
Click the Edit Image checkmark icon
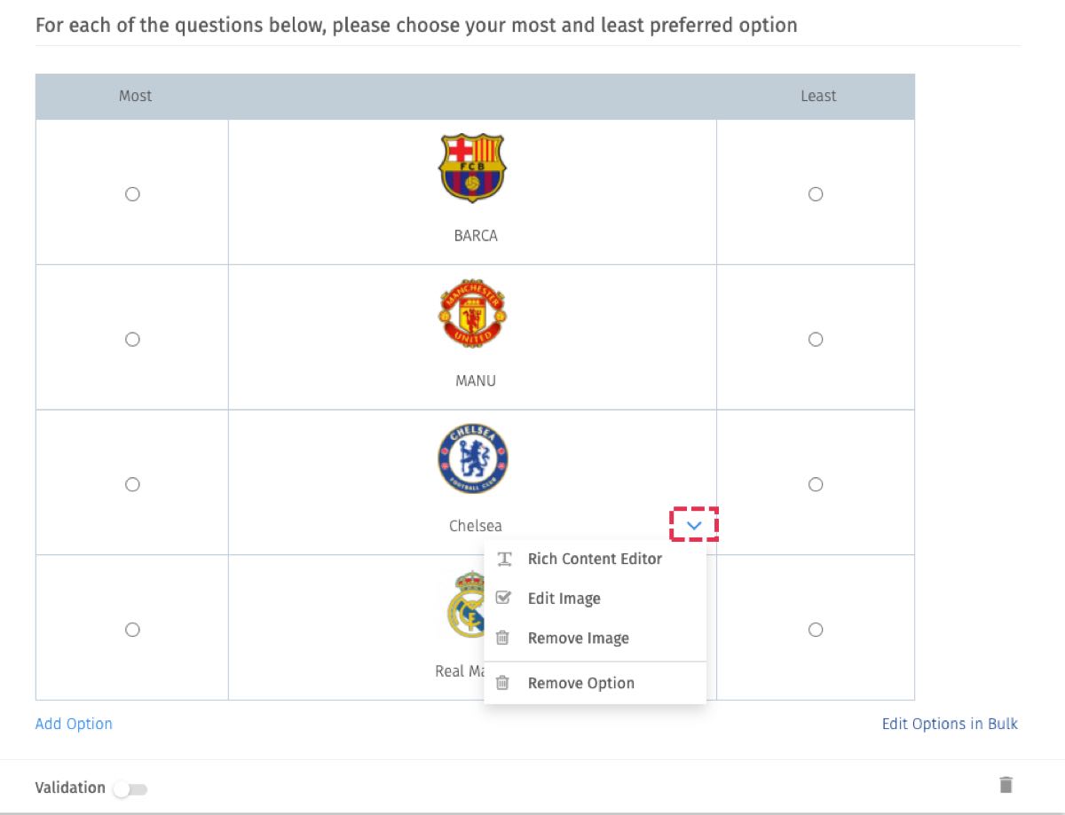[504, 599]
